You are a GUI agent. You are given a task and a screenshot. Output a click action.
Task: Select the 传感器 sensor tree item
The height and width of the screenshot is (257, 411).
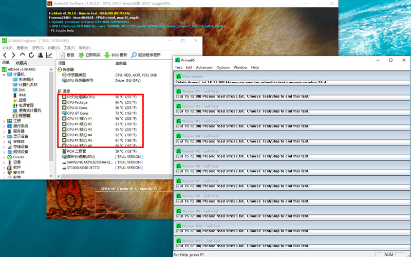[22, 116]
